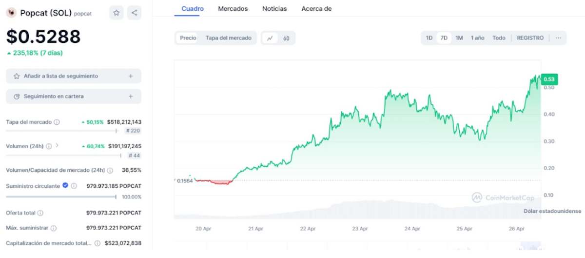Expand Añadir a lista de seguimiento plus

pyautogui.click(x=131, y=76)
